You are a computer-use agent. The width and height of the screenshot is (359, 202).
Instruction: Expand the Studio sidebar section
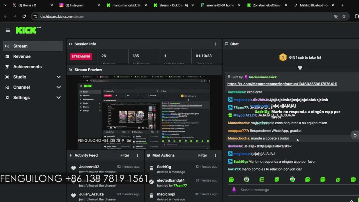click(x=58, y=77)
